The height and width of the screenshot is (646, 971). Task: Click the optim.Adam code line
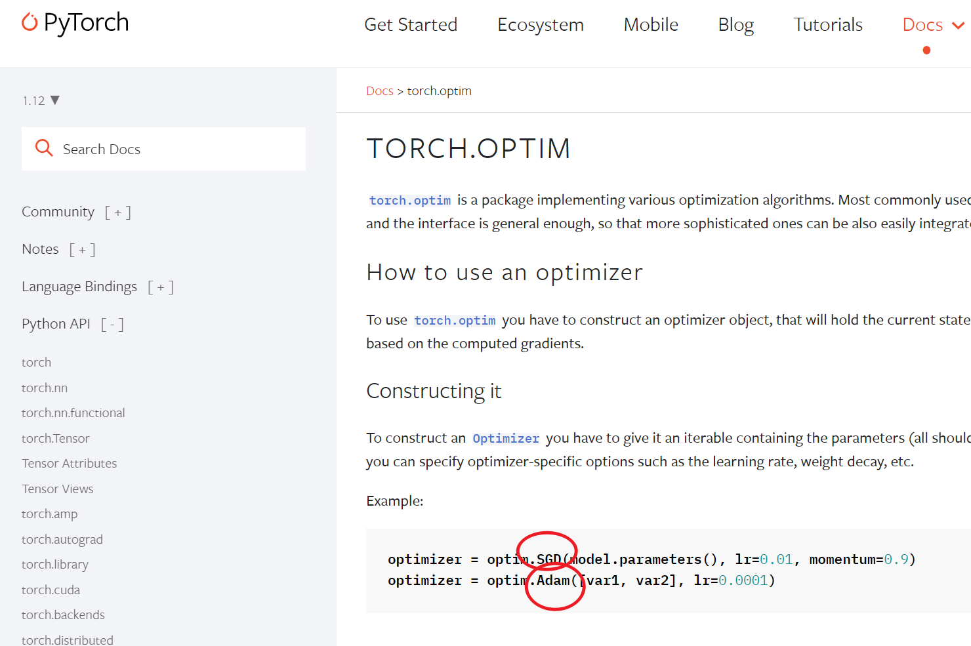pyautogui.click(x=581, y=580)
